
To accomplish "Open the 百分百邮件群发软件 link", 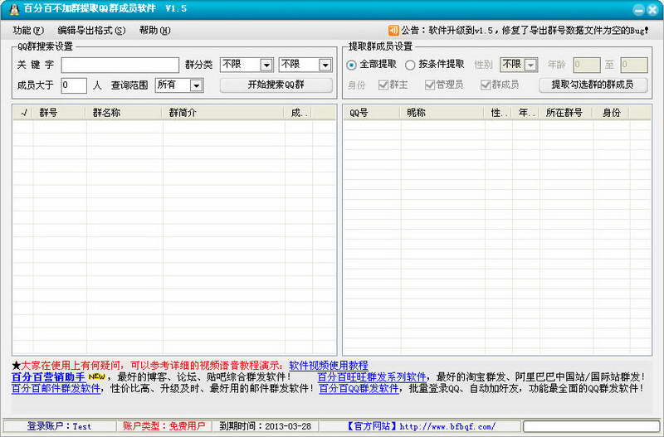I will (x=56, y=388).
